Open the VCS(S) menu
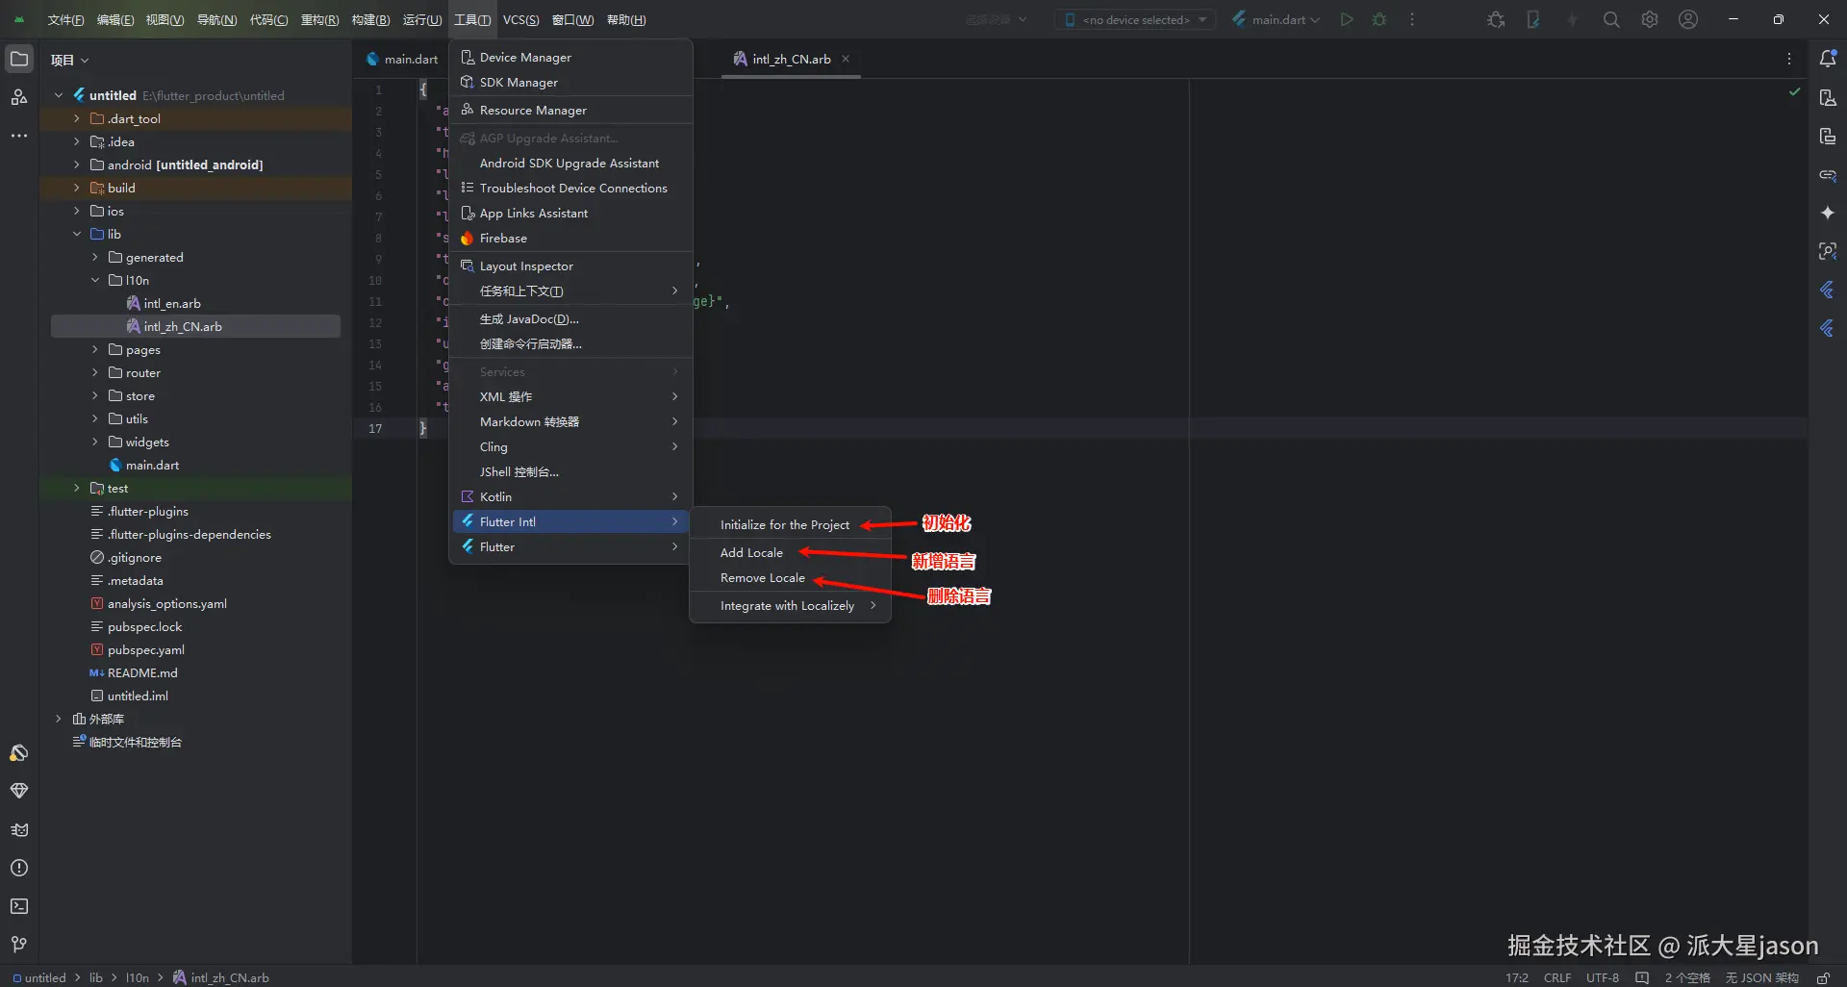 pyautogui.click(x=520, y=19)
